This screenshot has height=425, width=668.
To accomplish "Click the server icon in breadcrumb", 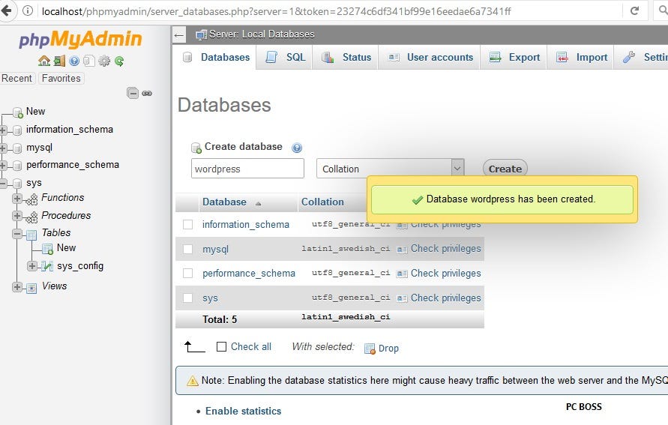I will tap(201, 35).
